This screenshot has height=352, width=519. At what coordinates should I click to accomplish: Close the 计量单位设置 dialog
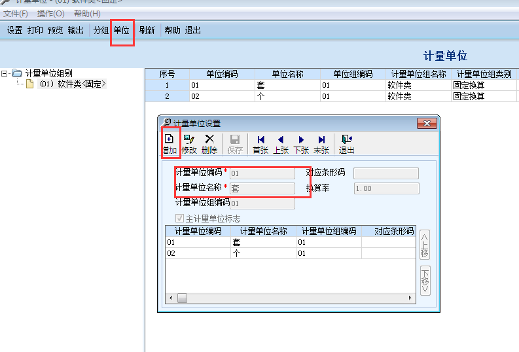pyautogui.click(x=427, y=123)
